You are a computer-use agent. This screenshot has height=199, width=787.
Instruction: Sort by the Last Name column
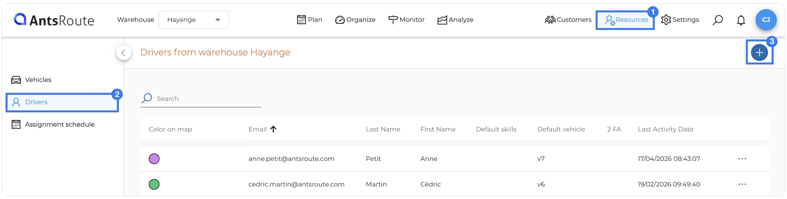383,129
